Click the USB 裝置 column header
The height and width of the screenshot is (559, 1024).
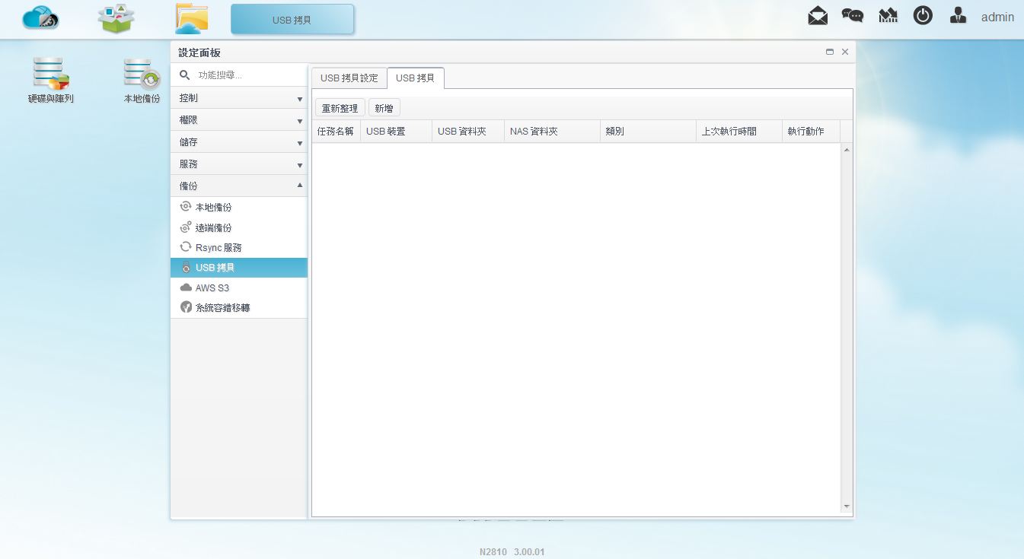(396, 132)
